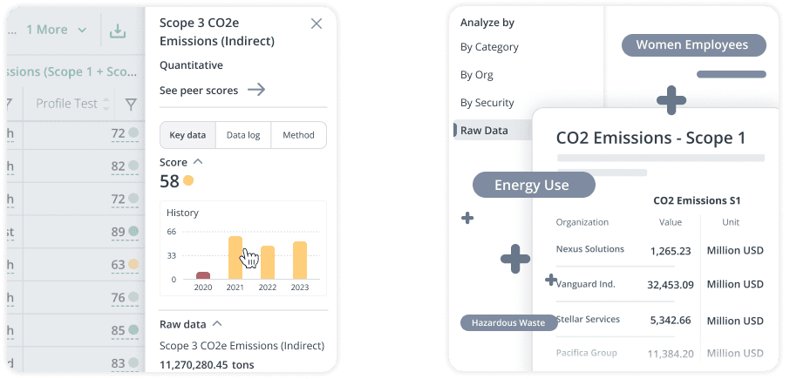The height and width of the screenshot is (379, 790).
Task: Collapse the Raw data section
Action: click(x=217, y=324)
